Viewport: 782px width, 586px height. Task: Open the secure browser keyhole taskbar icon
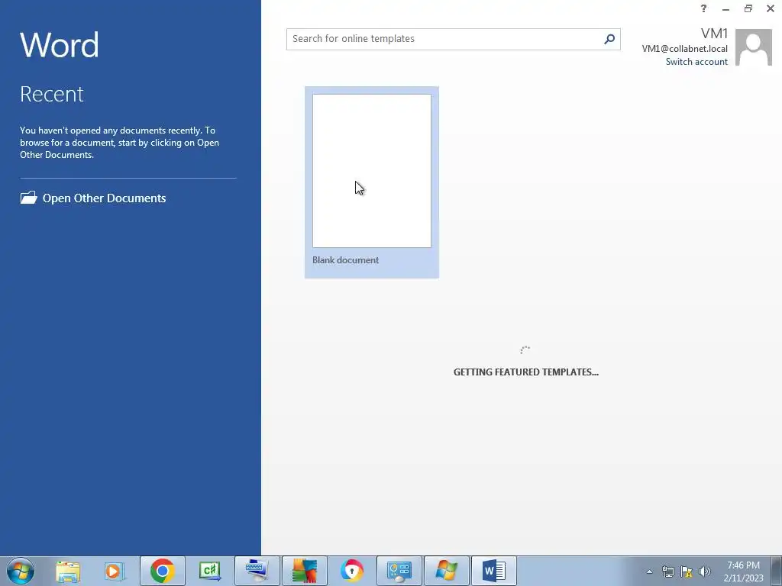tap(351, 571)
